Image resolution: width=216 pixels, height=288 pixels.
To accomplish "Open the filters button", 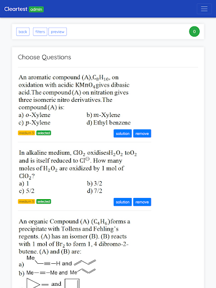I will click(x=40, y=31).
